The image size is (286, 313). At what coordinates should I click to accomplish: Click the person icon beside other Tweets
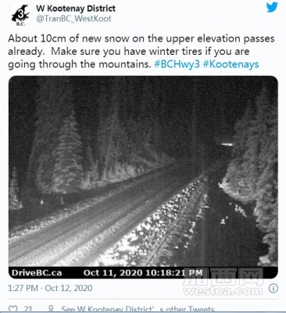tap(52, 309)
